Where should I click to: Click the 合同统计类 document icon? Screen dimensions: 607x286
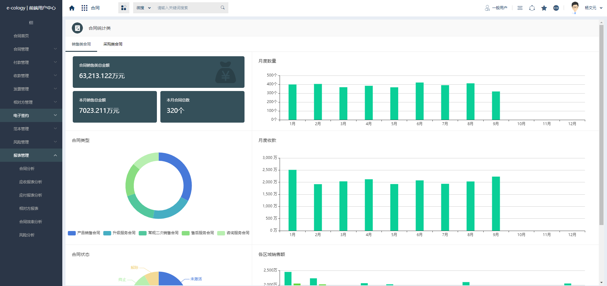77,28
